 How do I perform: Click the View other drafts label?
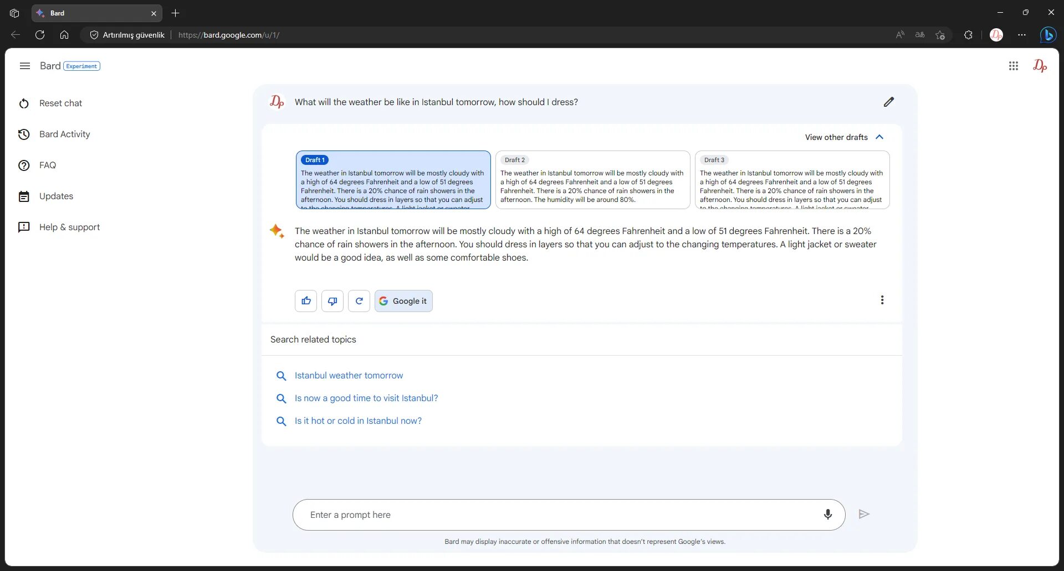click(836, 137)
